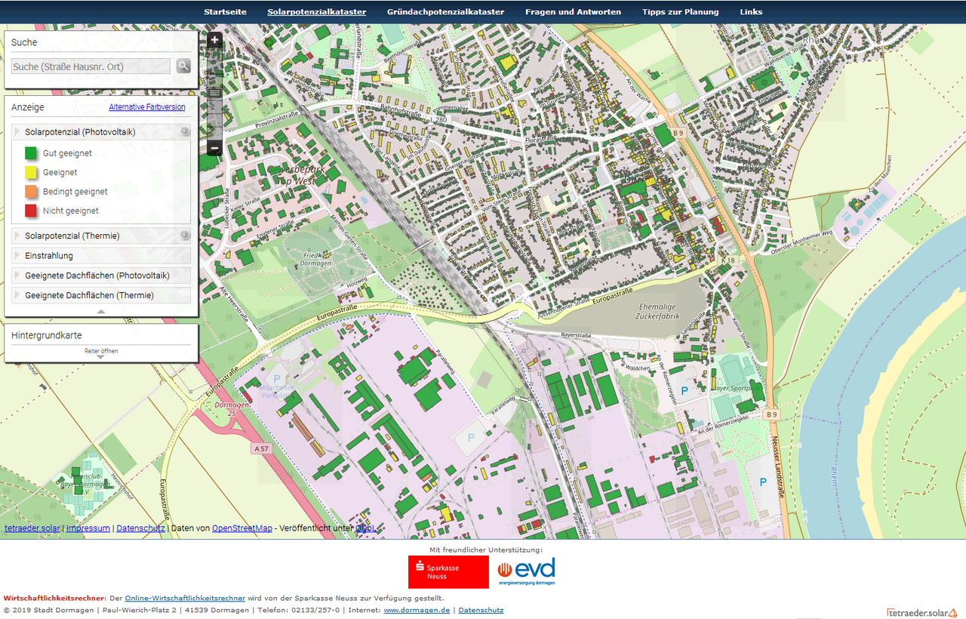
Task: Expand Geeignete Dachflächen (Photovoltaik)
Action: pyautogui.click(x=101, y=276)
